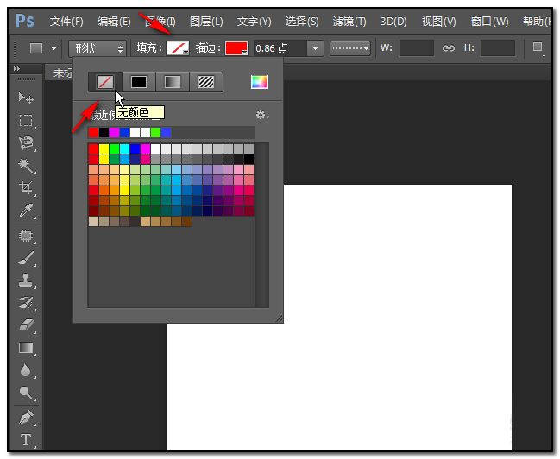Expand the swatches gear settings menu
Viewport: 560px width, 459px height.
[261, 115]
